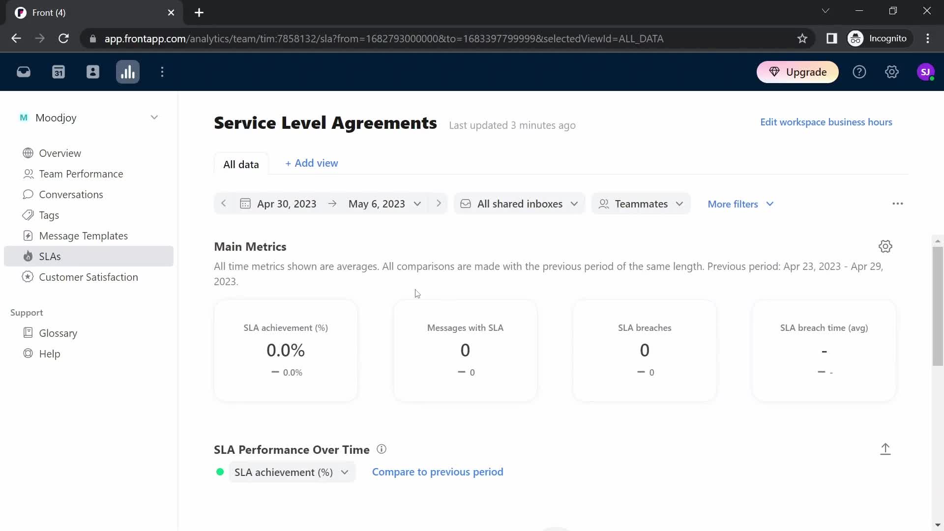
Task: Click the SLA breaches metric card
Action: point(645,351)
